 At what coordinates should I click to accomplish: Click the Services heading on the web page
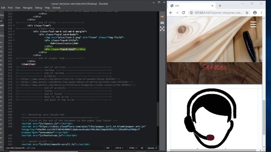pyautogui.click(x=214, y=67)
